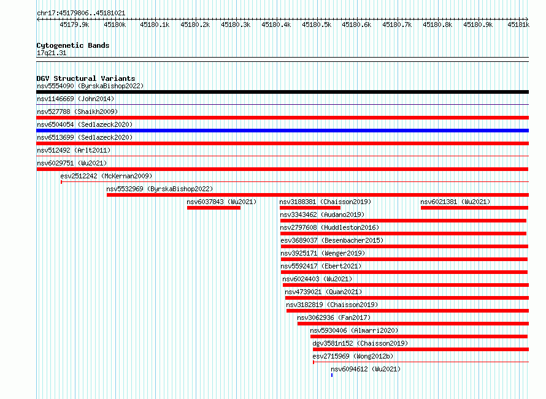Select nsv5532969 (ByrskaBishop2022) label

[160, 189]
